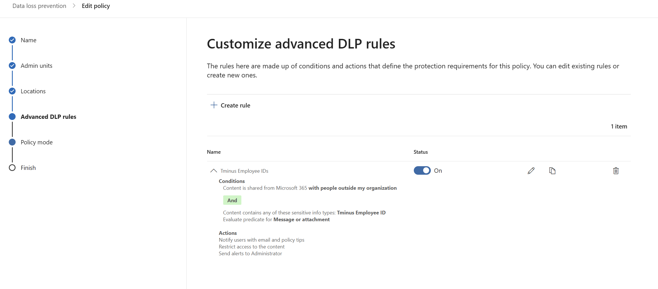Delete the Tminus Employee IDs rule
The image size is (658, 289).
(616, 171)
